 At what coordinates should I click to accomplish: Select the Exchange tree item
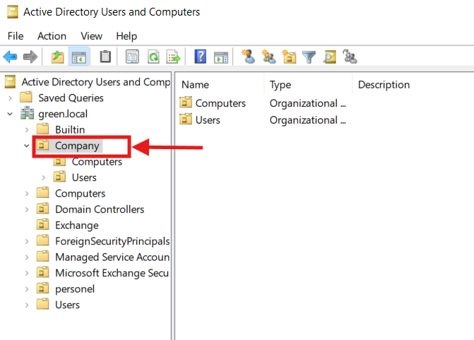[x=76, y=225]
